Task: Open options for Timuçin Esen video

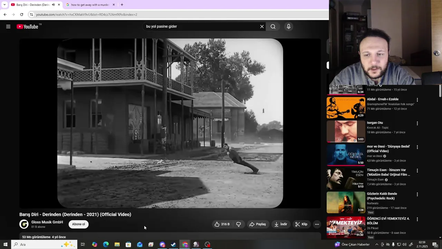Action: point(417,170)
